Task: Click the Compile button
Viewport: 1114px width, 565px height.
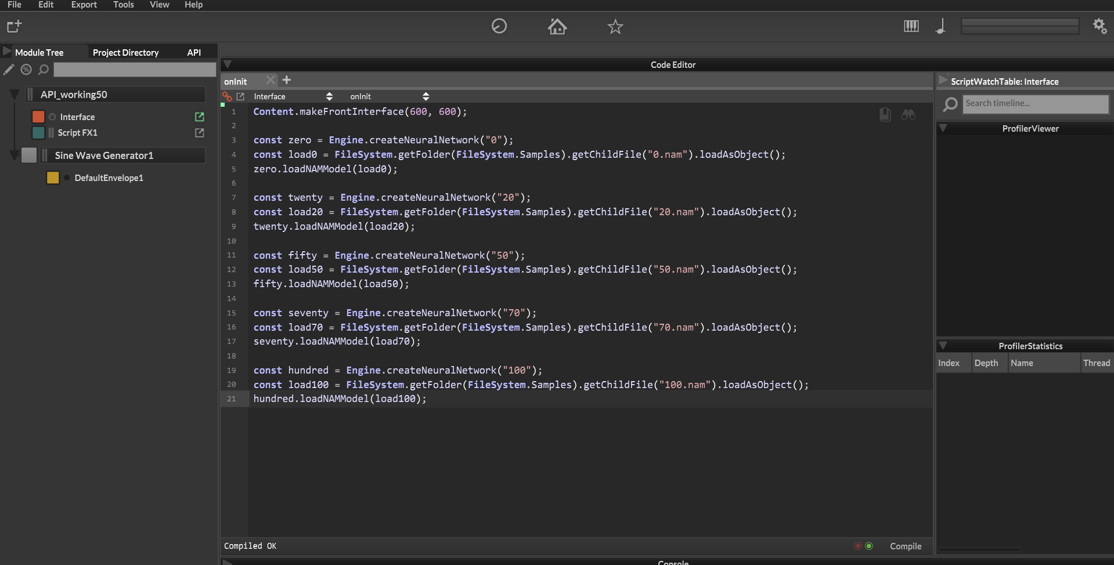Action: tap(905, 545)
